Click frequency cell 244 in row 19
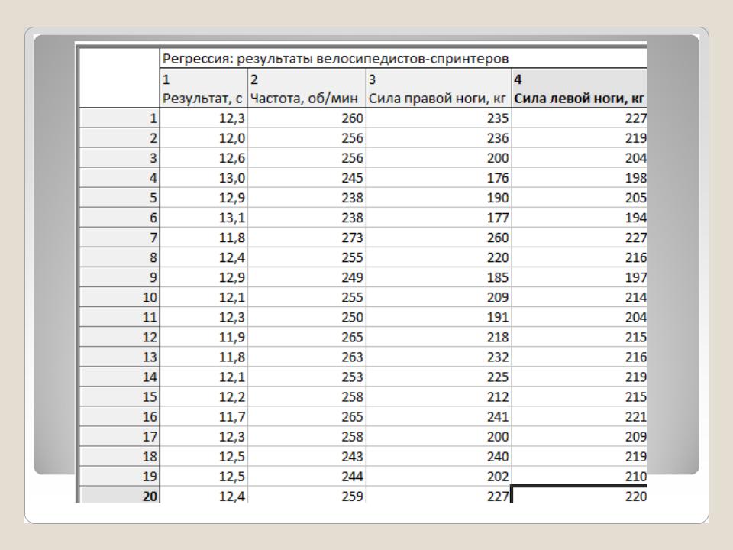This screenshot has height=550, width=733. coord(307,476)
